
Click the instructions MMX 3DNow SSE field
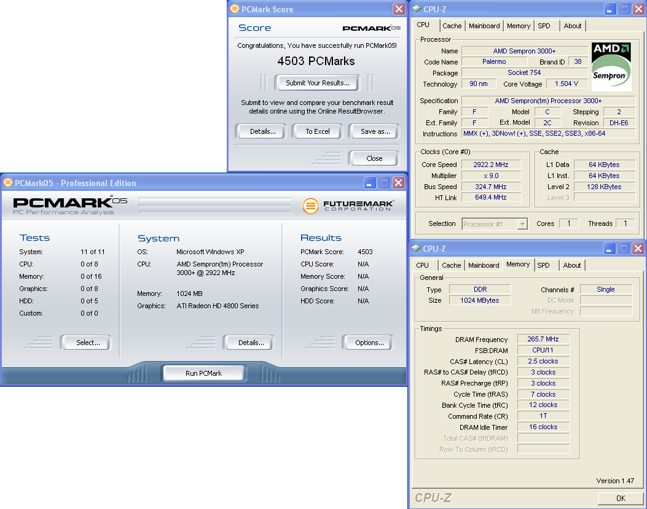coord(548,134)
